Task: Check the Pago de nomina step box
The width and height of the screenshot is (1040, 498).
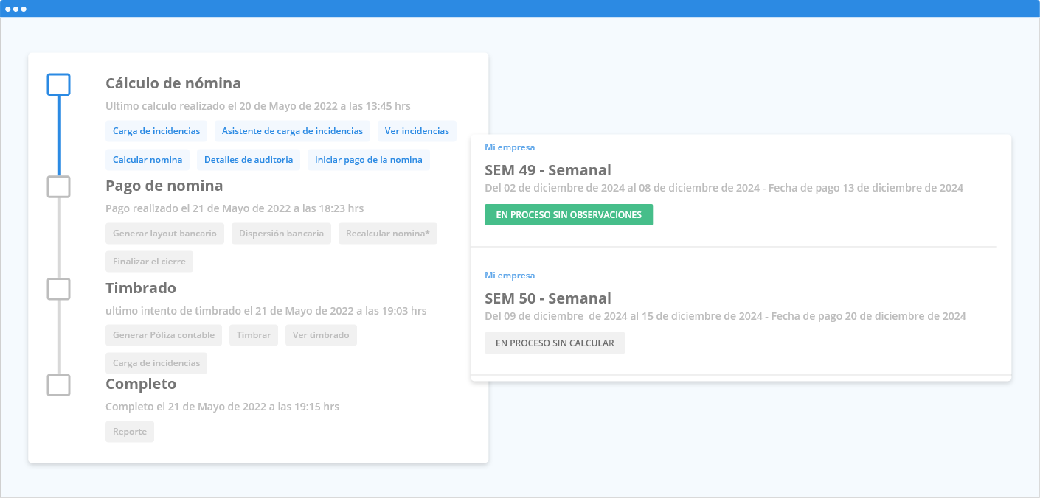Action: click(59, 186)
